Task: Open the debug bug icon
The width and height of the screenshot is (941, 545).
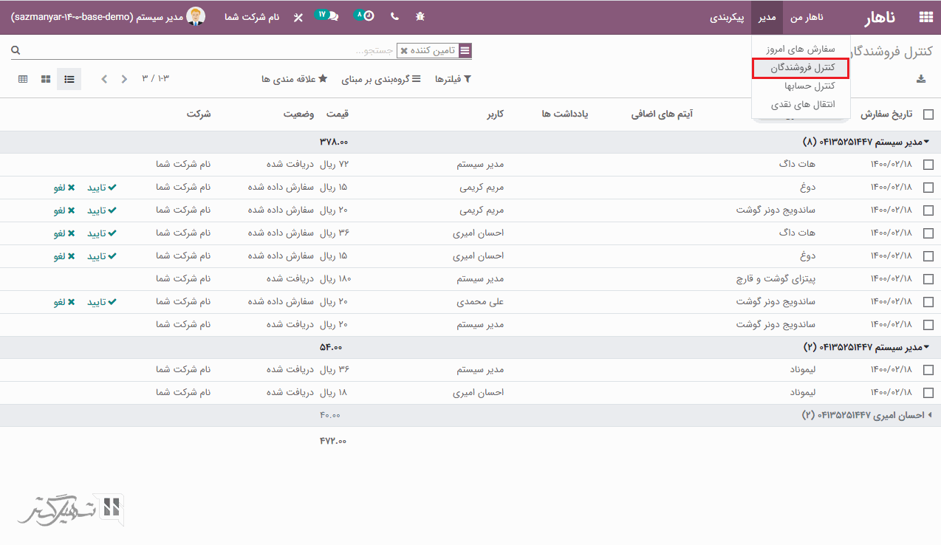Action: [x=419, y=16]
